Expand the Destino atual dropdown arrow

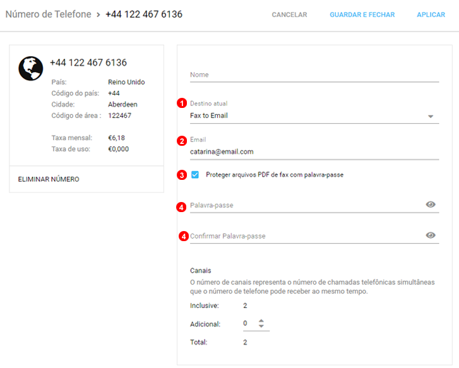tap(431, 116)
